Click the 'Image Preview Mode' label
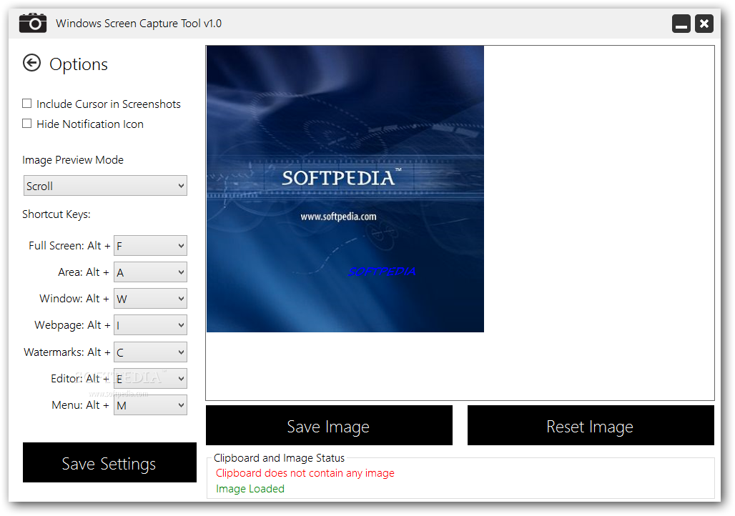This screenshot has height=516, width=735. pyautogui.click(x=73, y=160)
